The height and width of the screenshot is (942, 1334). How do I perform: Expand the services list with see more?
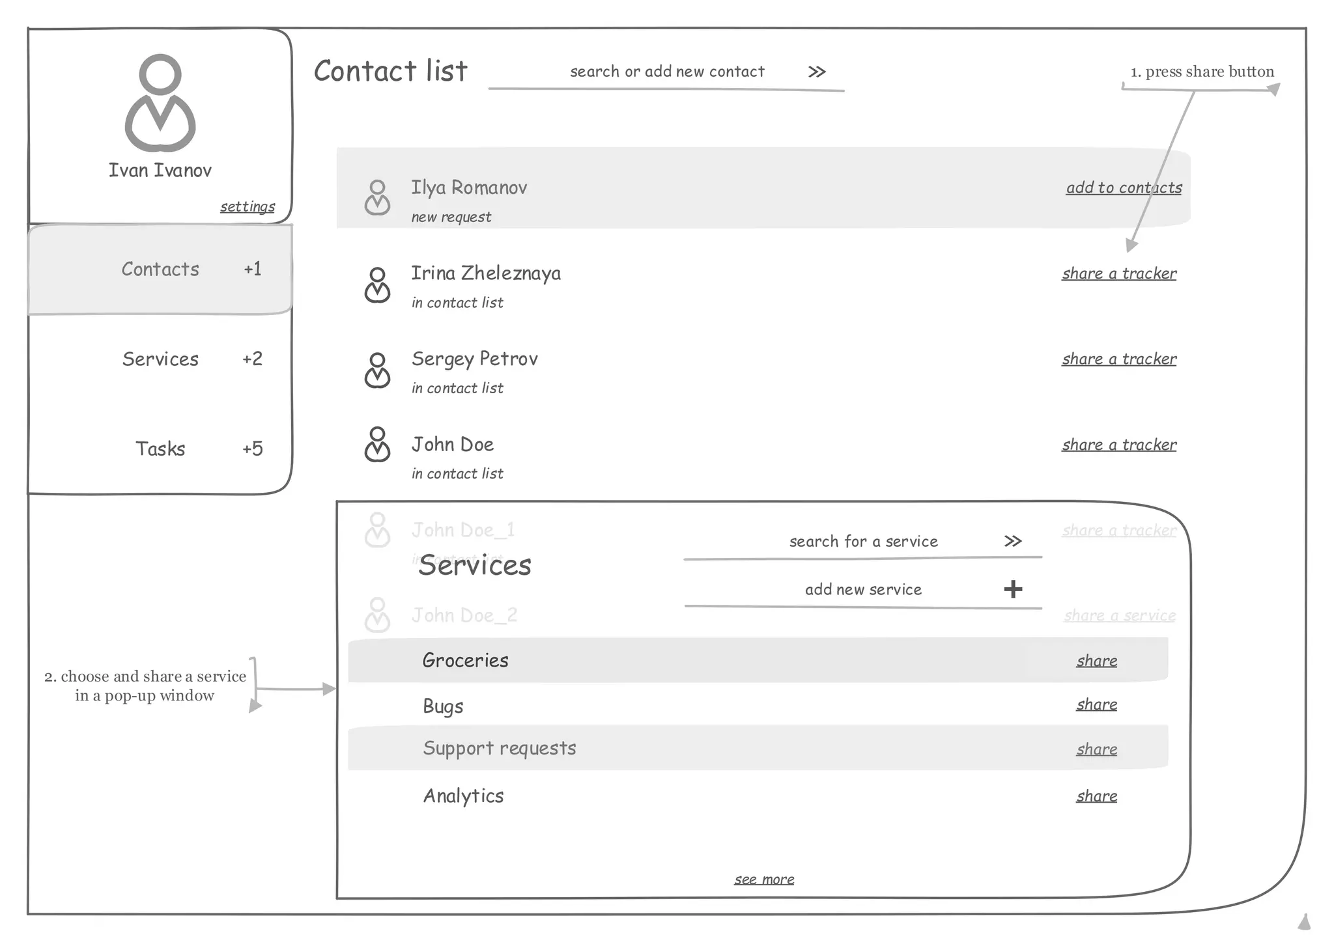(x=764, y=880)
